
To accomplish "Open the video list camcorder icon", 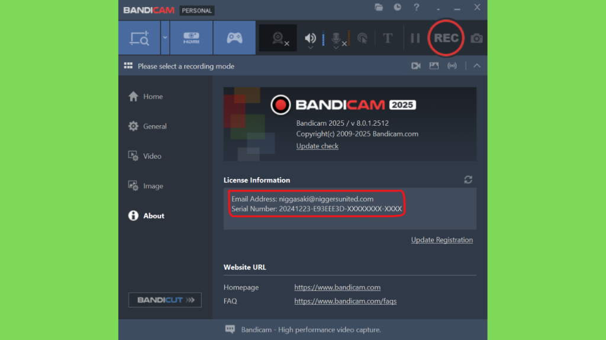I will (416, 66).
